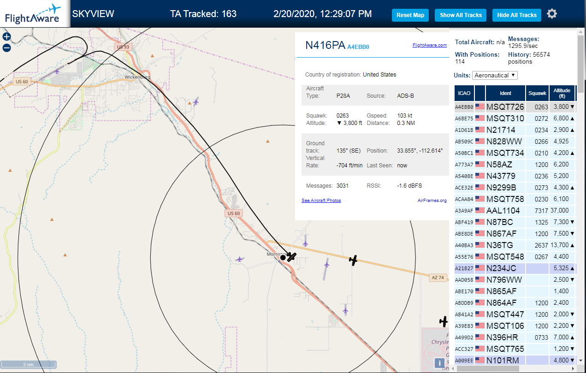The width and height of the screenshot is (586, 373).
Task: Select the MSQT548 aircraft row
Action: coord(515,257)
